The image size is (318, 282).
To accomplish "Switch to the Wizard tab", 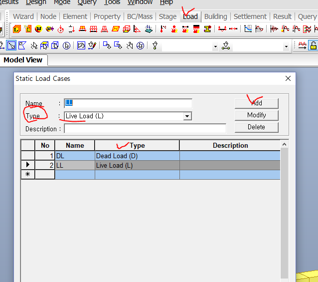I will tap(23, 16).
